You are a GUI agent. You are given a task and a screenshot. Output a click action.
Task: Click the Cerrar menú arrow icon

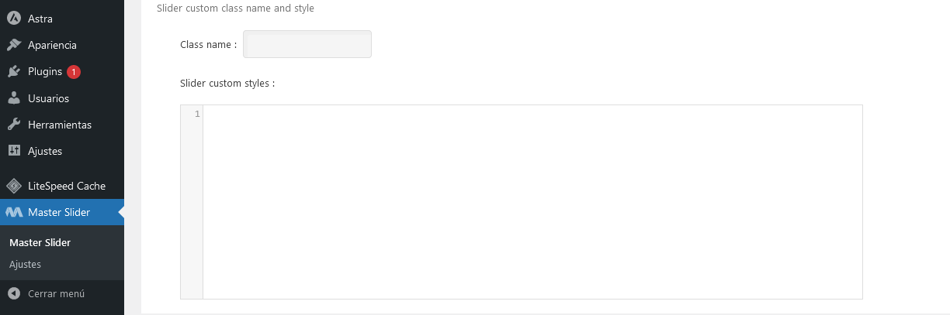point(13,293)
